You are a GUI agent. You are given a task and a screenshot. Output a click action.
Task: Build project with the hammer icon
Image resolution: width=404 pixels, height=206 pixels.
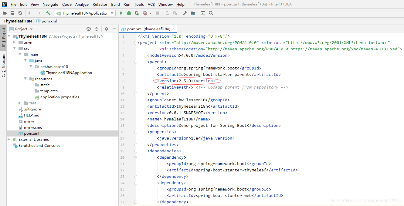(48, 13)
